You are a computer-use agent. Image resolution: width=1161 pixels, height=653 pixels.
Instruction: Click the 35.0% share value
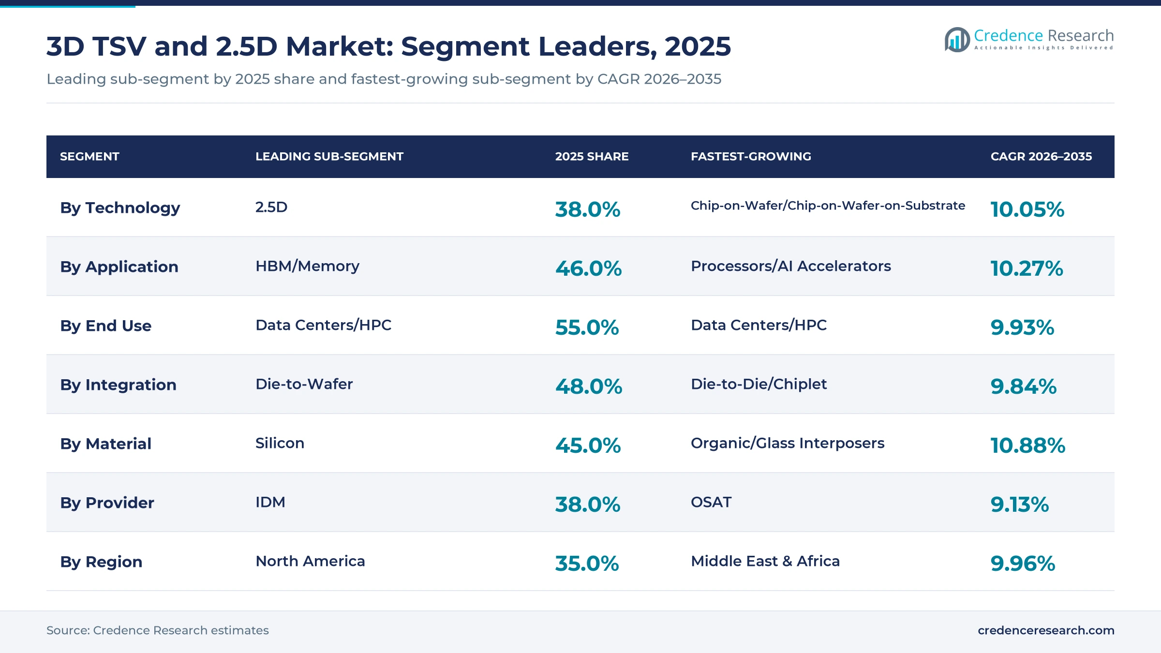(x=587, y=564)
